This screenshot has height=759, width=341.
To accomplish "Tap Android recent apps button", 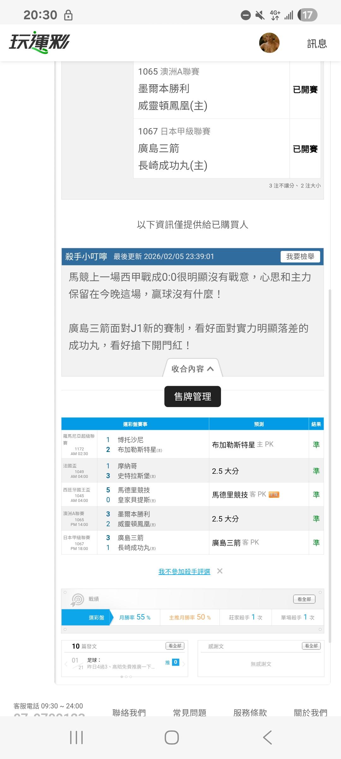I will tap(76, 737).
